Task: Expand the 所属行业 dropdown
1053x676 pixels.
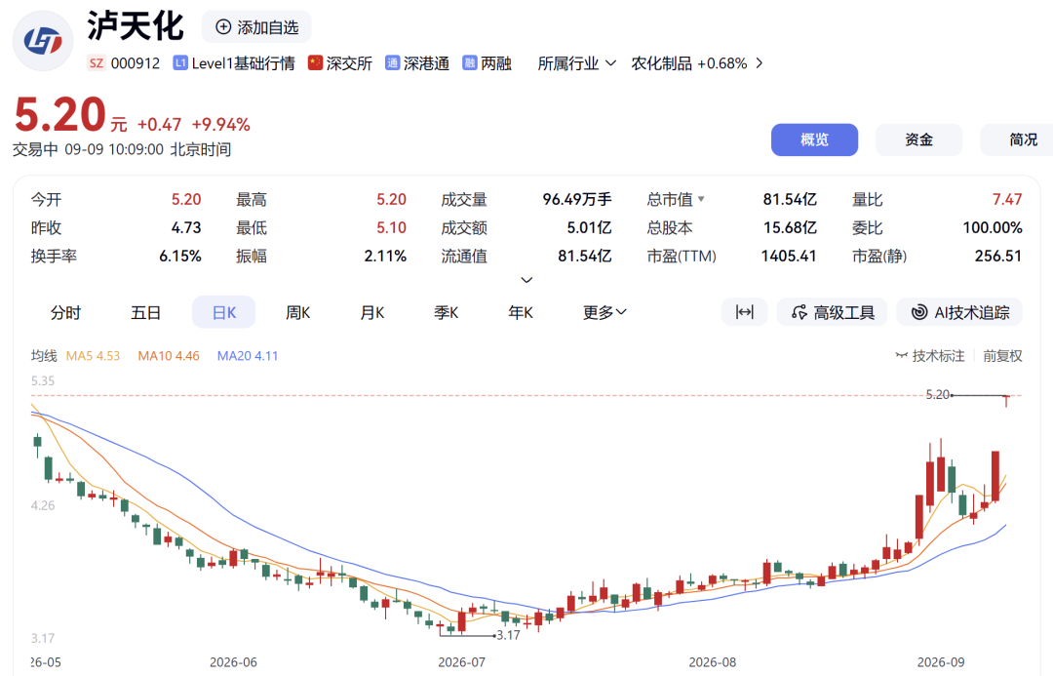Action: [x=577, y=63]
